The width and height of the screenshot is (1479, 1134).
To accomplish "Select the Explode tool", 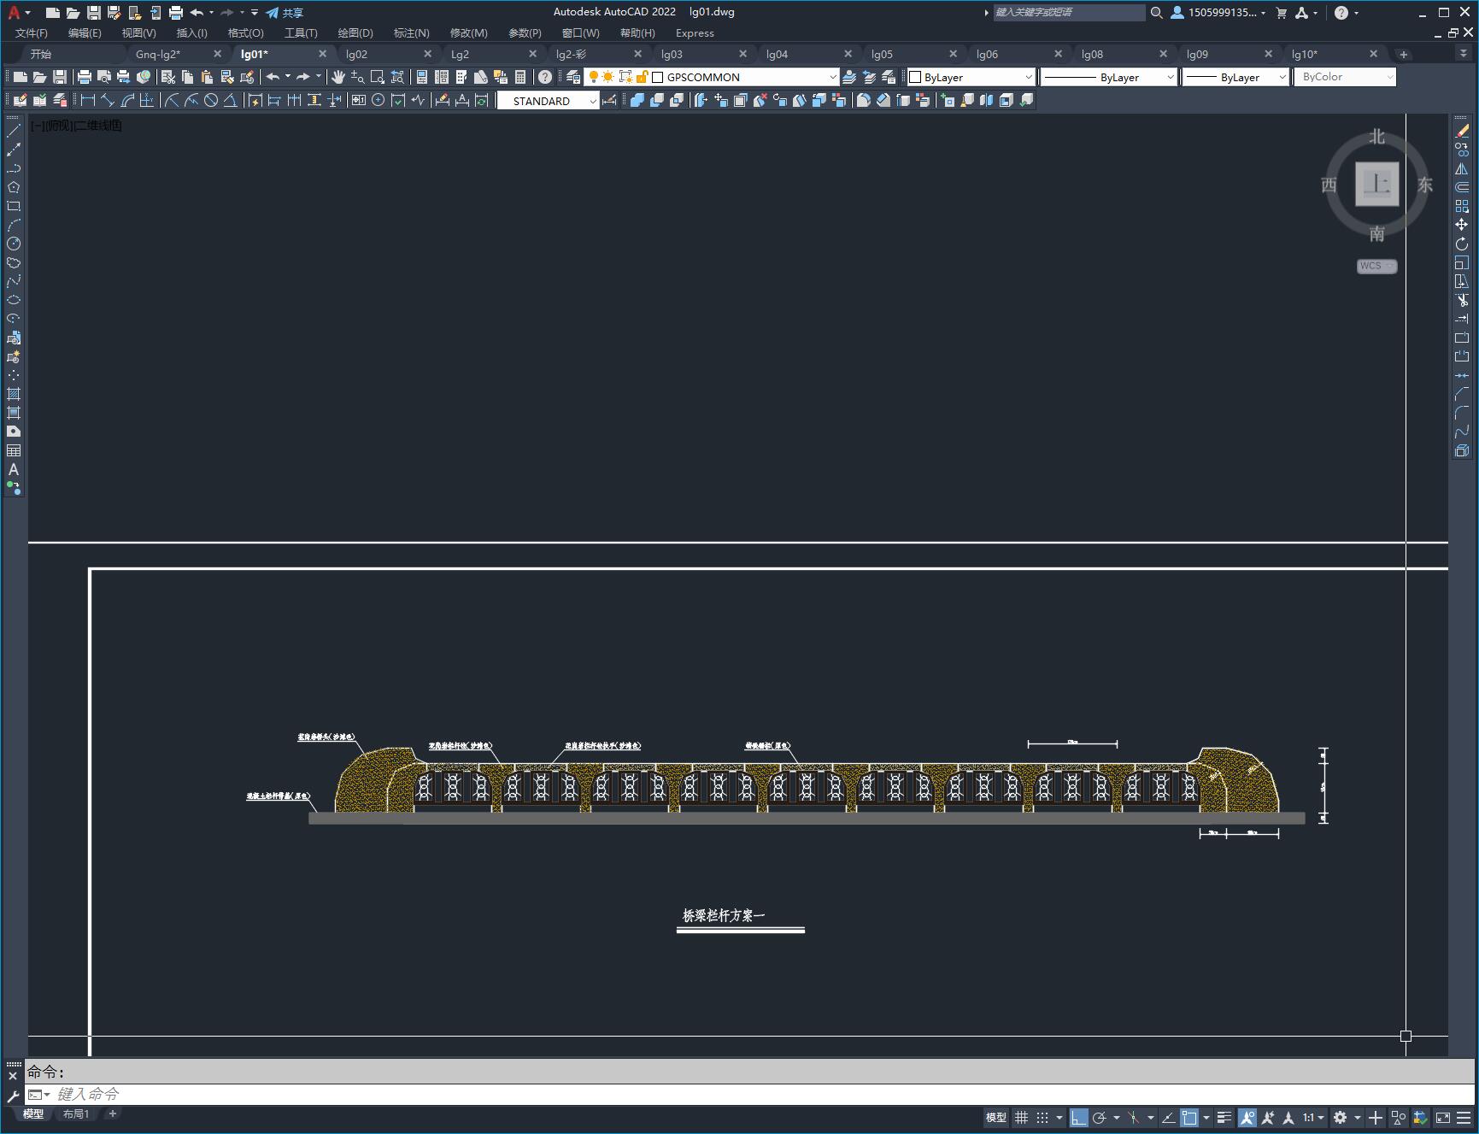I will pyautogui.click(x=1462, y=450).
